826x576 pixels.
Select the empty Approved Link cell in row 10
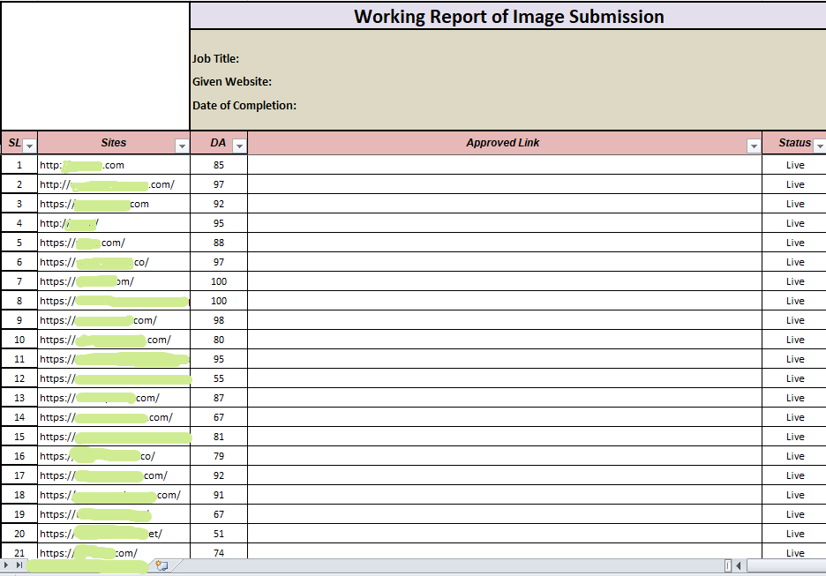[503, 340]
